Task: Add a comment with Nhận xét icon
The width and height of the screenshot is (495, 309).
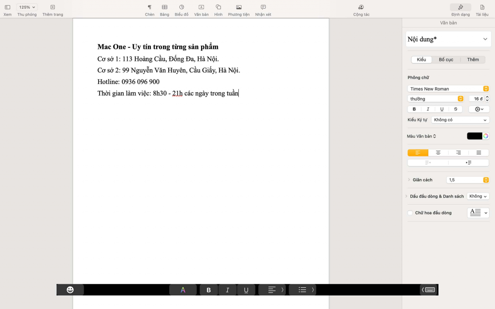Action: (263, 7)
